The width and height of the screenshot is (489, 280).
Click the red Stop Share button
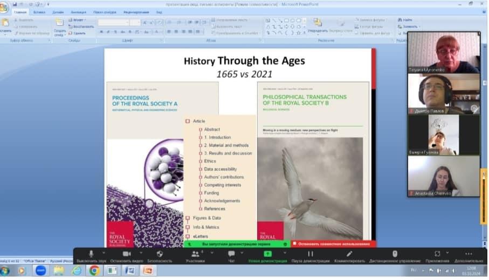(x=333, y=244)
